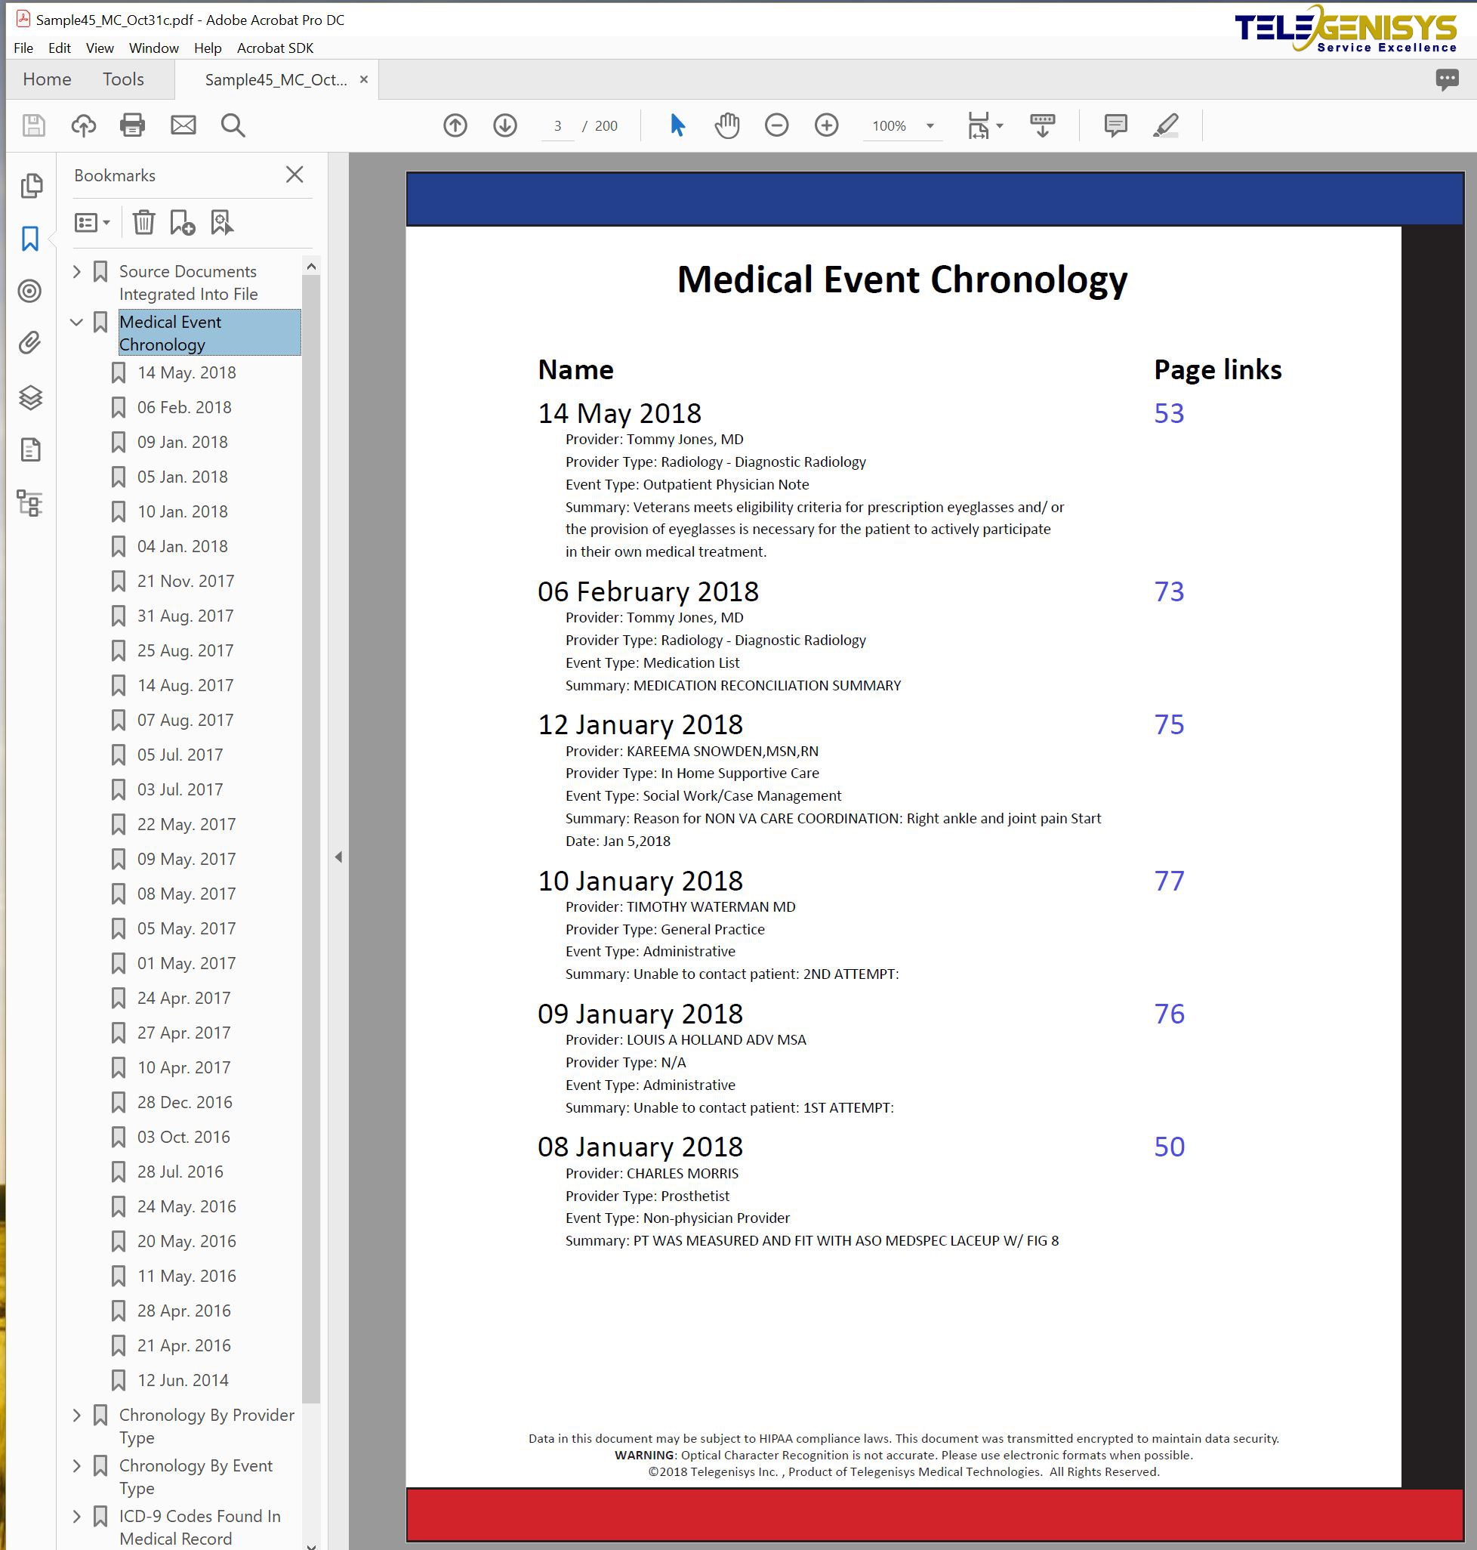
Task: Add a new bookmark icon
Action: point(182,223)
